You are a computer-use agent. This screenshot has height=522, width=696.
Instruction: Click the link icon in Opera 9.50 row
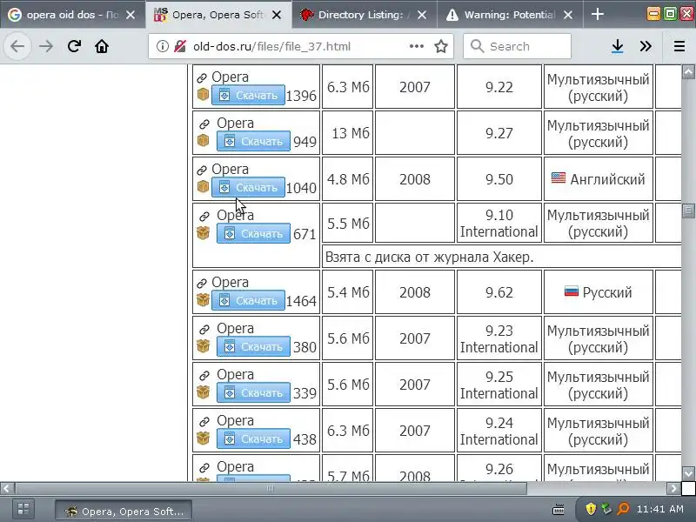click(202, 171)
